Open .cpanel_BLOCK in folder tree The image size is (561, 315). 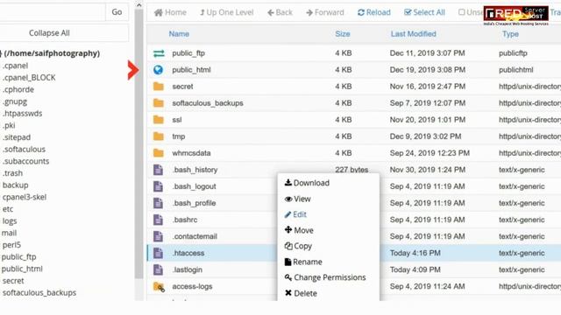click(29, 78)
